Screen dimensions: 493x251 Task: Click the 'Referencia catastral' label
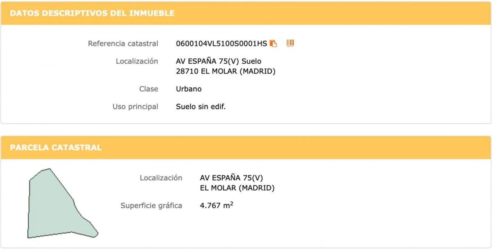point(123,44)
